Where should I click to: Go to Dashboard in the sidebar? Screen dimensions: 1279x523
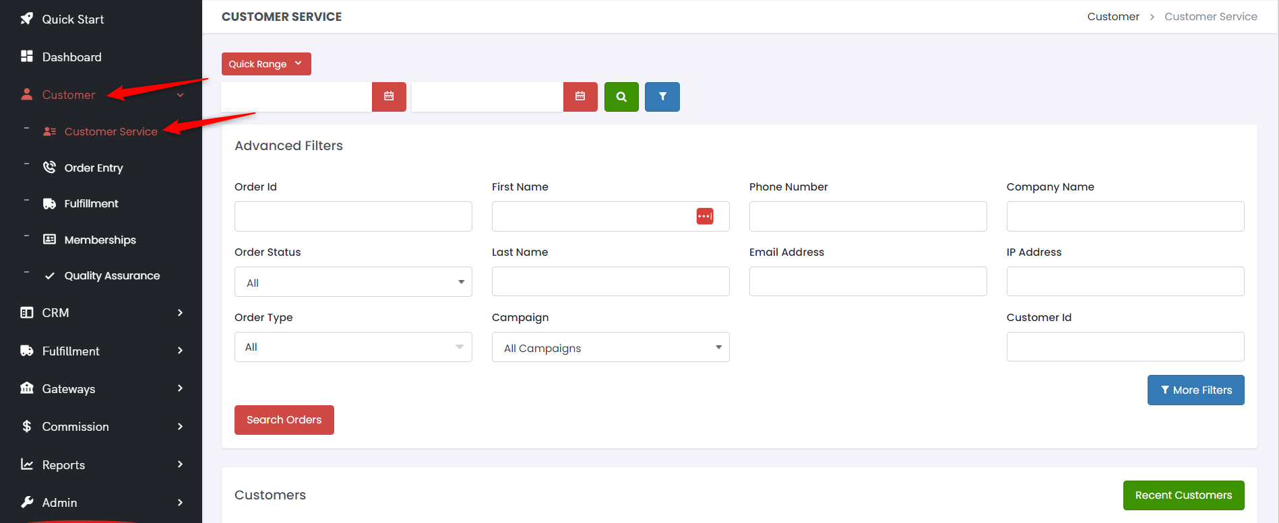pyautogui.click(x=71, y=57)
